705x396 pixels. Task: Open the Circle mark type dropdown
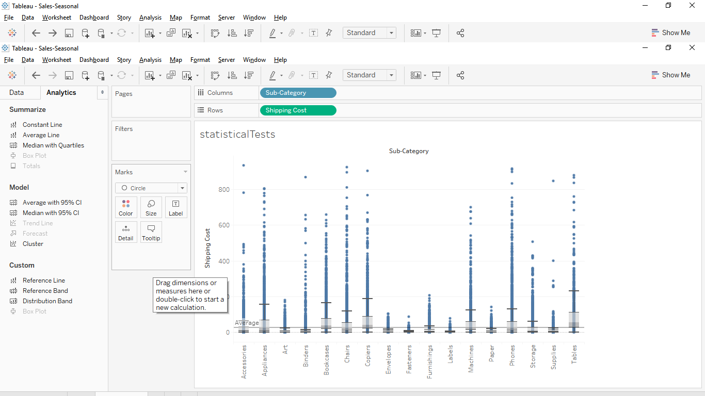(x=151, y=188)
